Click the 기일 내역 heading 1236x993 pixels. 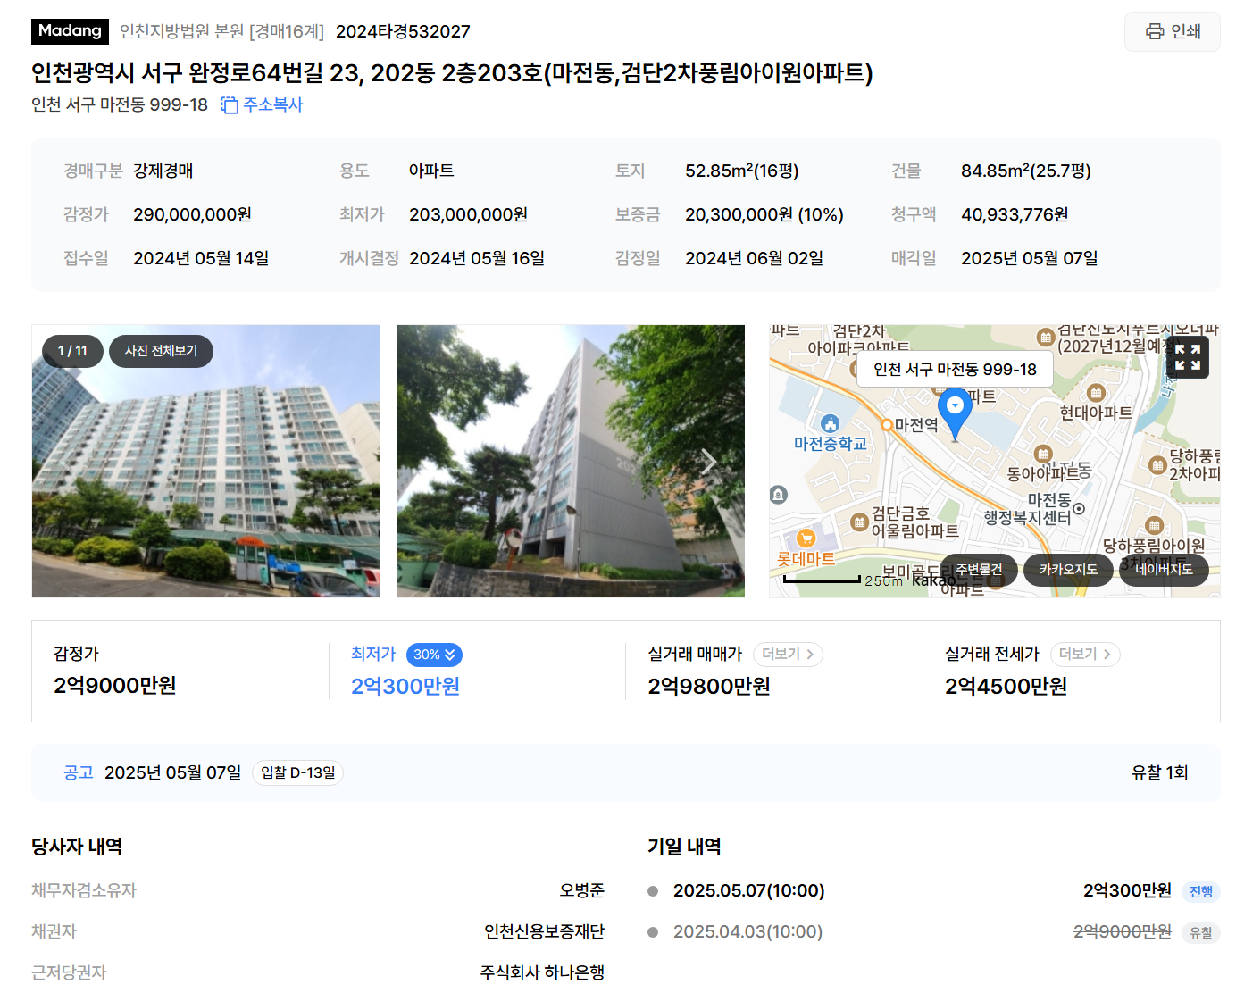(684, 847)
